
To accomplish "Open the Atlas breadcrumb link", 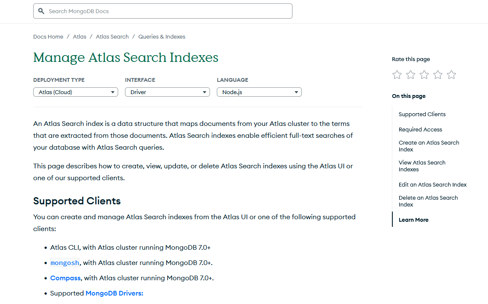I will (x=79, y=36).
